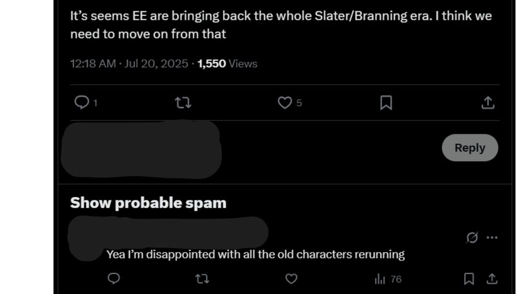Open the 12:18 AM Jul 20, 2025 timestamp
Viewport: 523px width, 294px height.
(x=129, y=63)
